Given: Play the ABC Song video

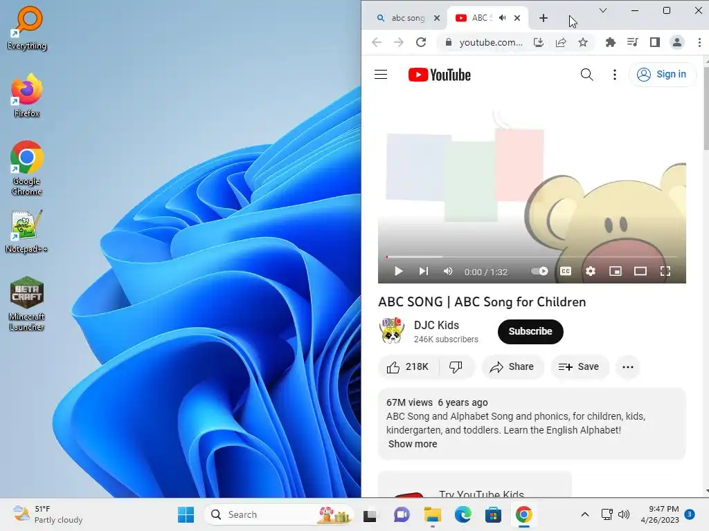Looking at the screenshot, I should [x=398, y=271].
